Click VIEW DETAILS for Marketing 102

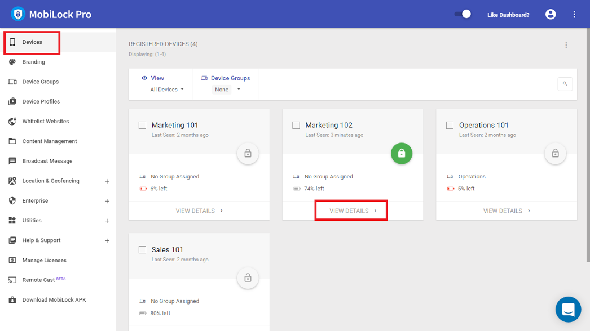[353, 211]
